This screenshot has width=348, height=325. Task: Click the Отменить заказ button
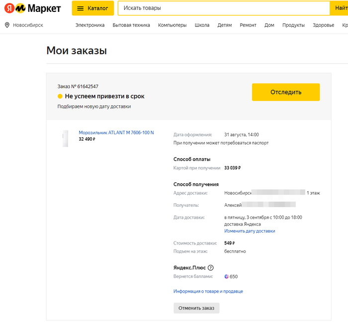[196, 308]
